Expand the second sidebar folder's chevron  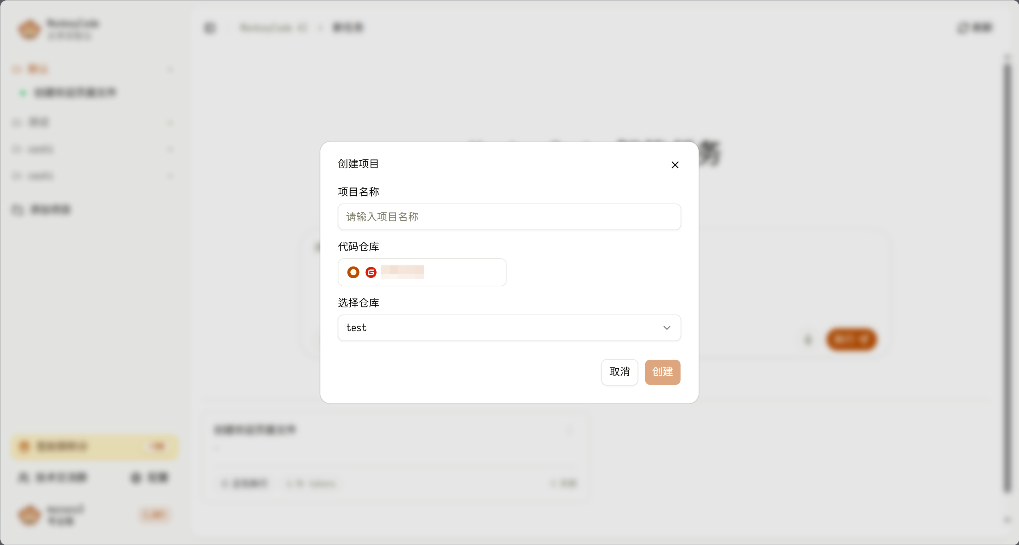pos(170,122)
